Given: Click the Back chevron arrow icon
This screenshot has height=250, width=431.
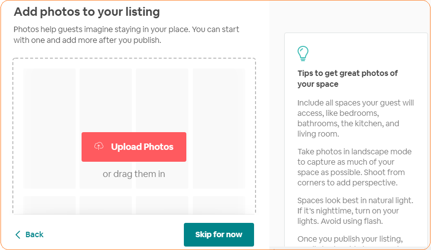Looking at the screenshot, I should (18, 235).
